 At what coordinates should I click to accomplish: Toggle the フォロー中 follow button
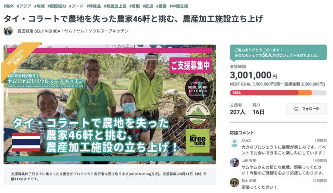point(306,109)
